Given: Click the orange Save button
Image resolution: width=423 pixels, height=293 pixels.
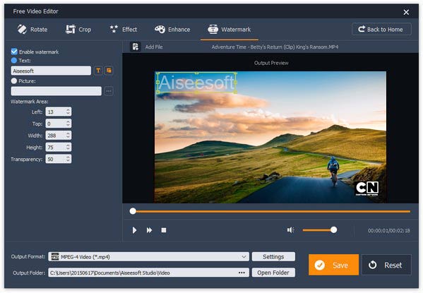Looking at the screenshot, I should point(333,265).
